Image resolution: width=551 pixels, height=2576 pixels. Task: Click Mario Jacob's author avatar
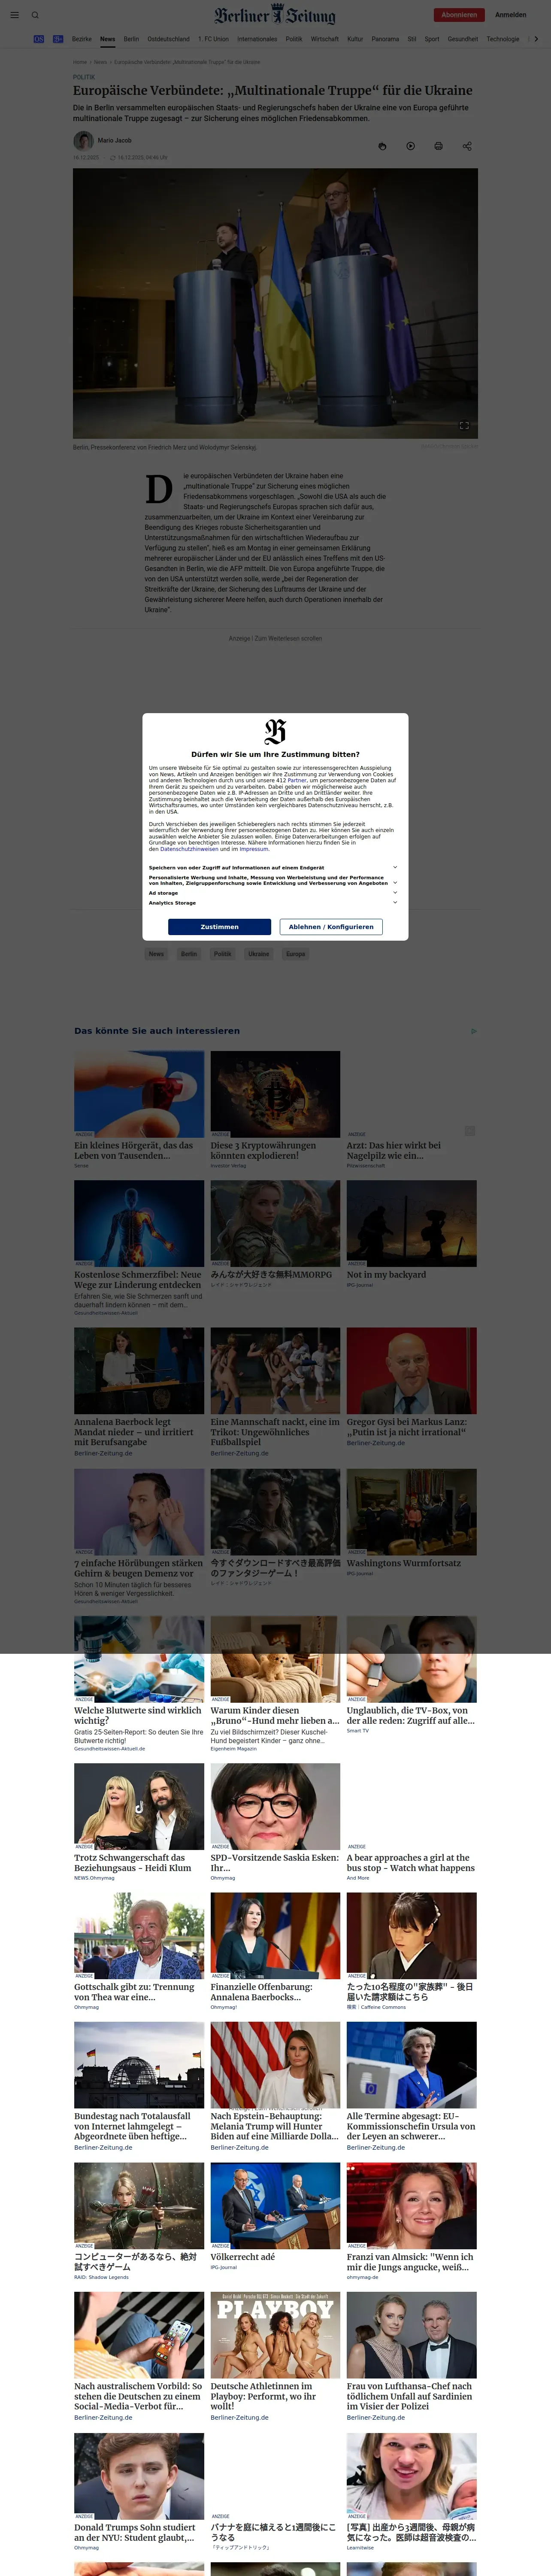[83, 141]
